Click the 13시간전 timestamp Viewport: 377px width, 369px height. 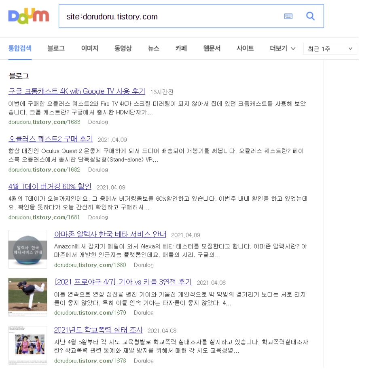click(162, 92)
